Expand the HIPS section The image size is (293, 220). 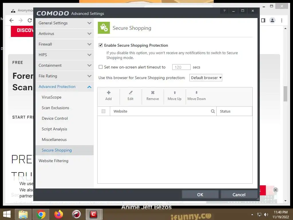pos(65,55)
